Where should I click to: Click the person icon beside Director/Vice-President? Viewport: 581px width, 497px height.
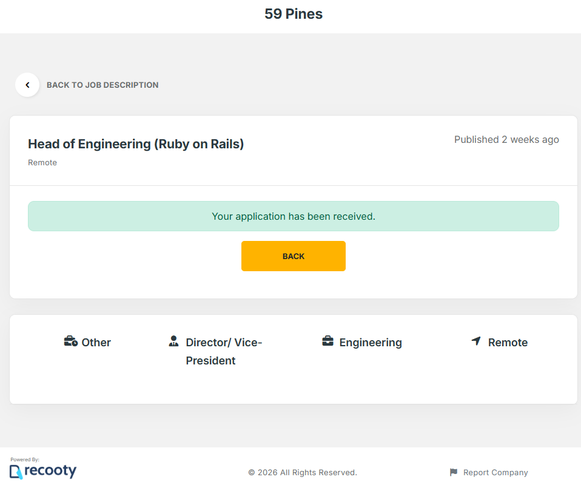pyautogui.click(x=174, y=341)
